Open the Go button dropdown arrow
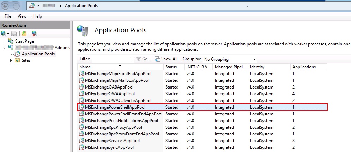Image resolution: width=351 pixels, height=152 pixels. click(x=152, y=59)
